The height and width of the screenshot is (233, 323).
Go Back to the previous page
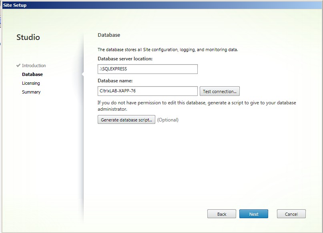(x=221, y=214)
